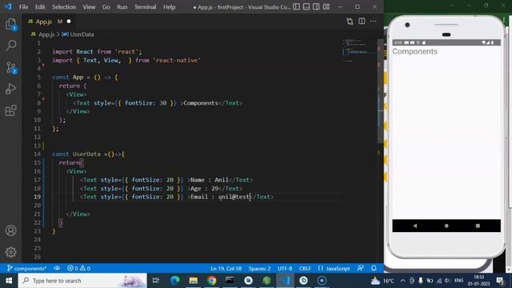
Task: Click the 'Name : Anil' text on line 17
Action: tap(210, 180)
